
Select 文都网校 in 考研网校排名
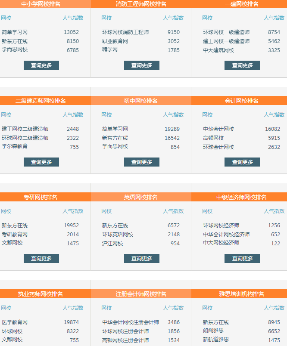click(x=12, y=243)
